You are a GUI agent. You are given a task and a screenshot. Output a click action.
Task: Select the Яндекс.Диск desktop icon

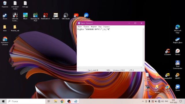tap(177, 40)
